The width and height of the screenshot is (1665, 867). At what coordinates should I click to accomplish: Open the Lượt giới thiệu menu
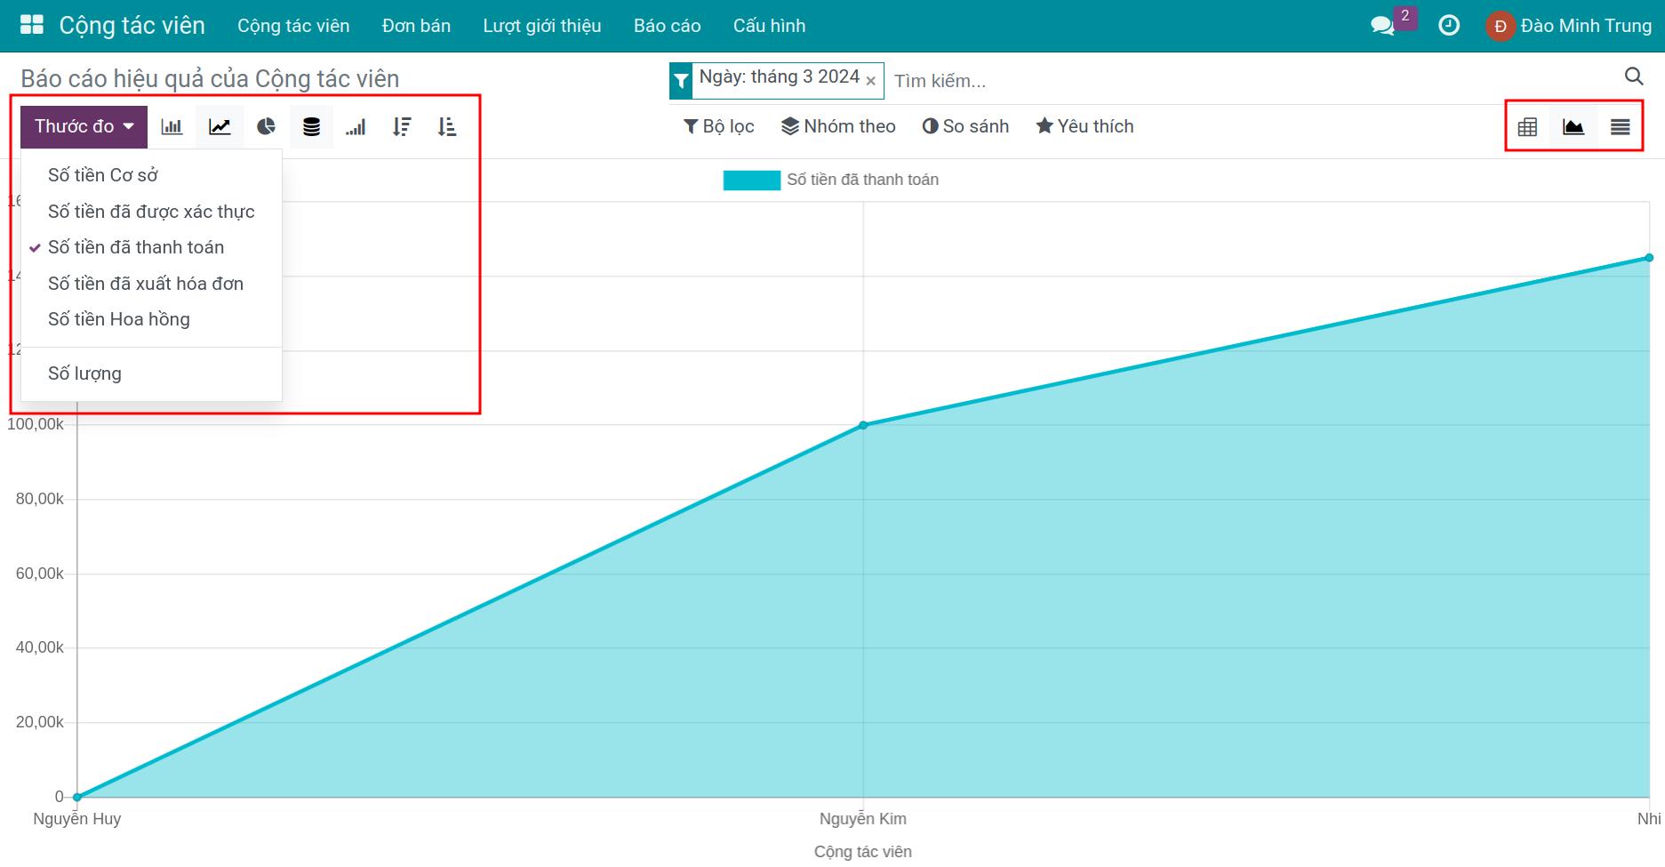542,26
